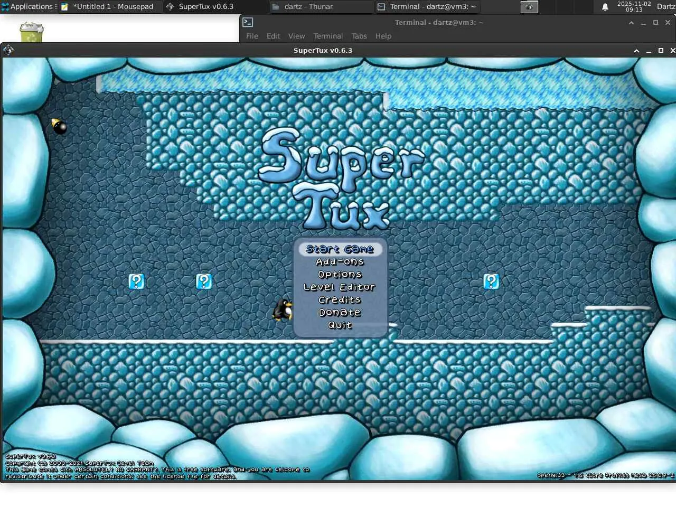Open the File menu in Terminal
Viewport: 676px width, 507px height.
tap(252, 36)
